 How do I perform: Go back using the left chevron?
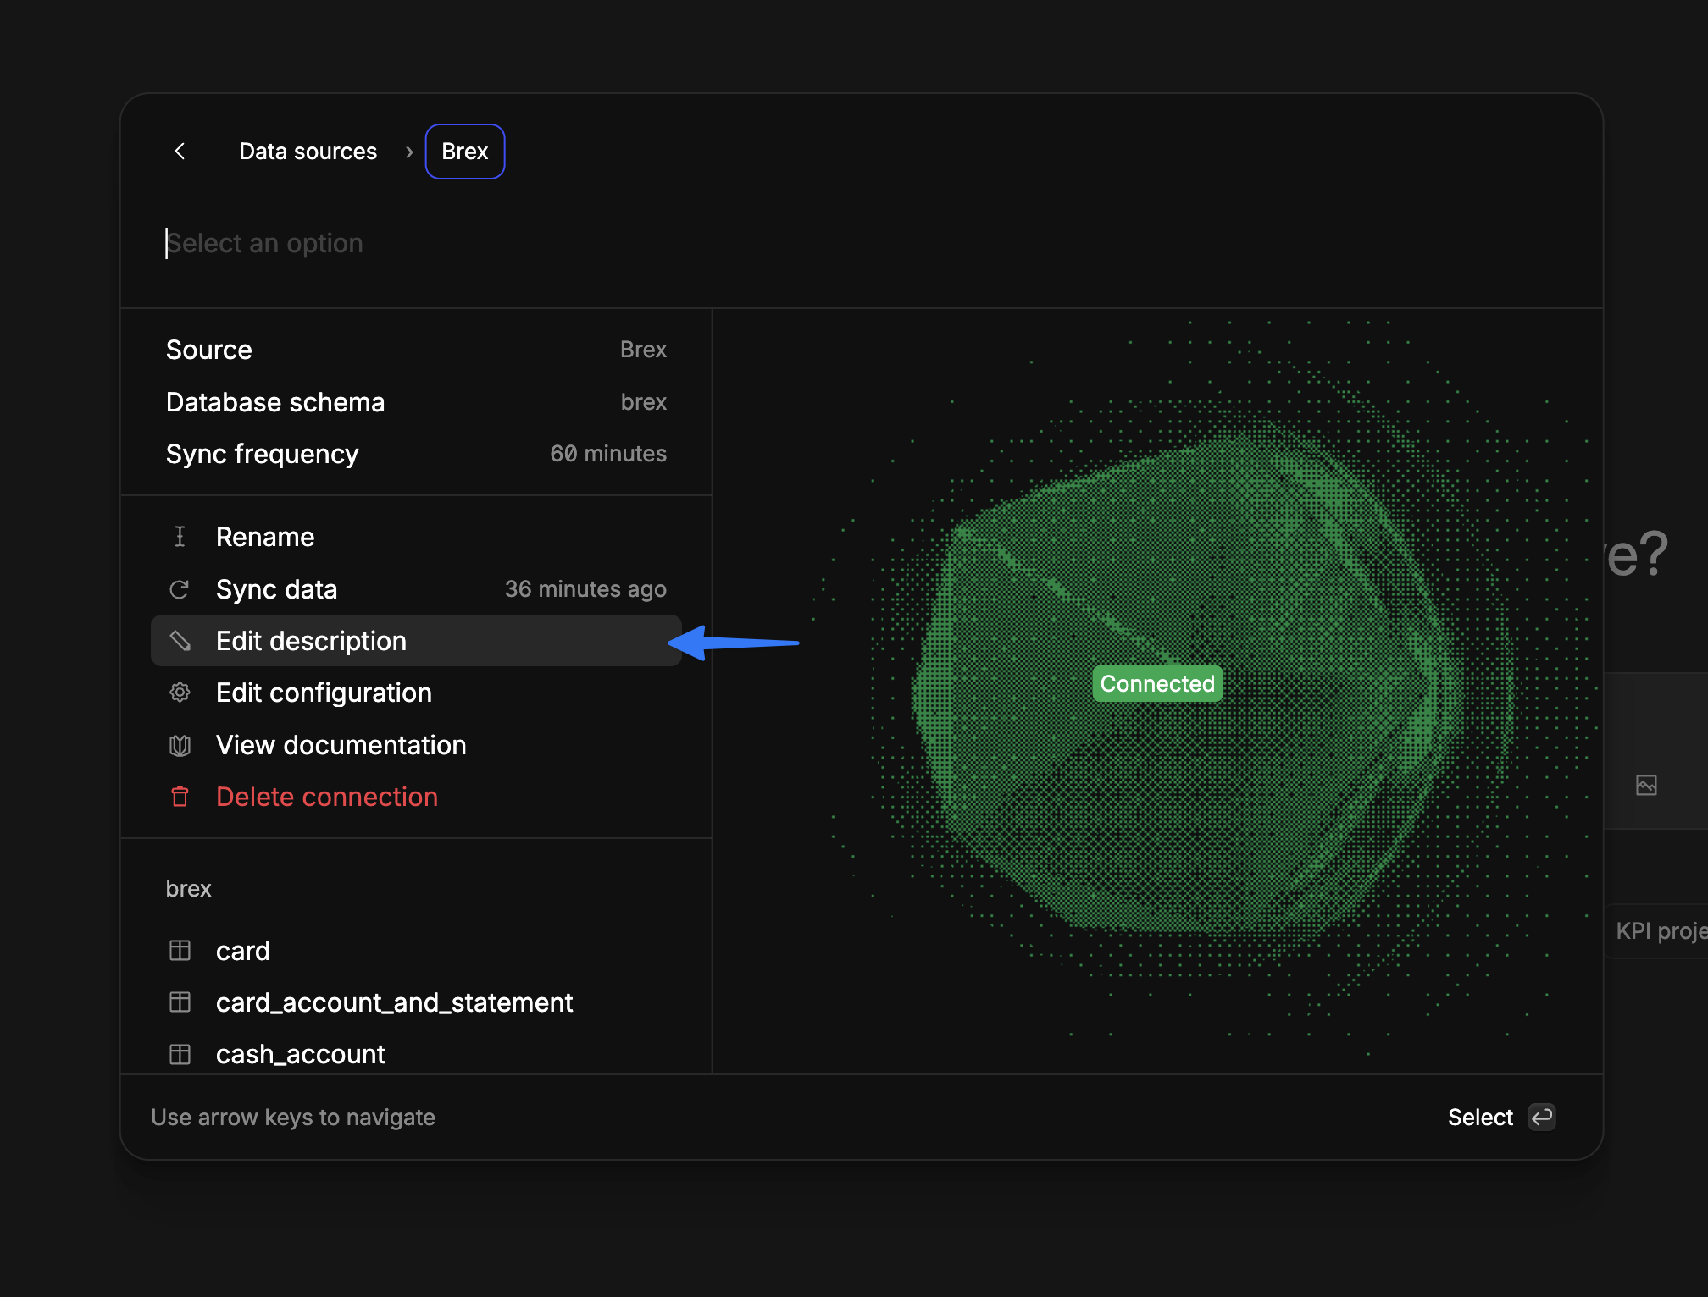[x=180, y=152]
